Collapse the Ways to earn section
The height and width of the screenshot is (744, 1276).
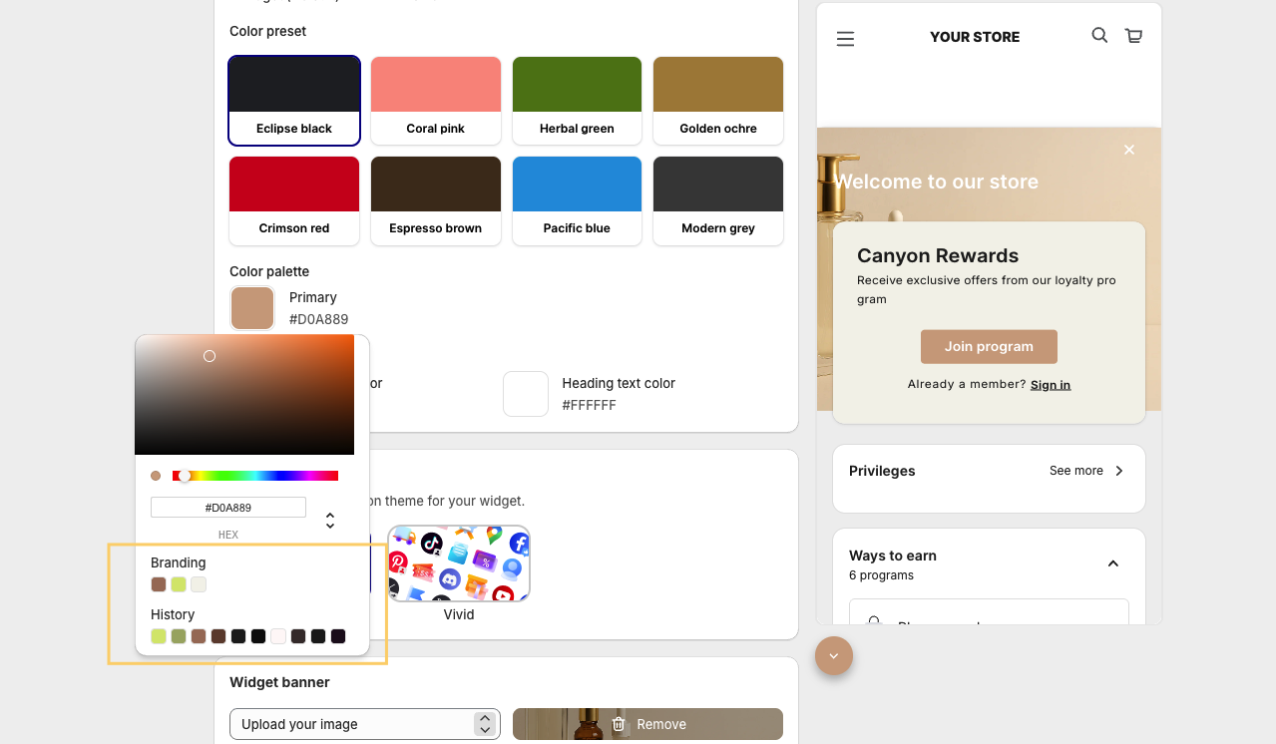(x=1112, y=563)
